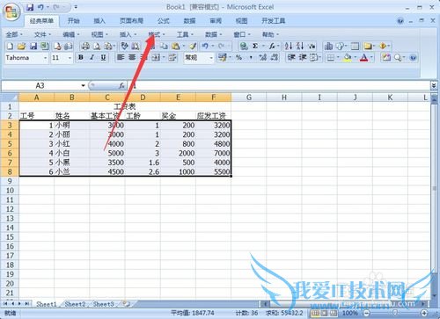Click the hyperlink globe icon
440x319 pixels.
pyautogui.click(x=244, y=47)
